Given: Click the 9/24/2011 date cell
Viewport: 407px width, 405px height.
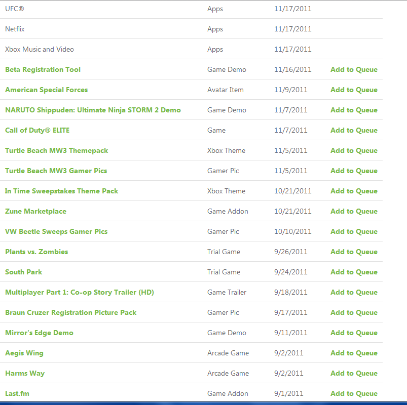Looking at the screenshot, I should click(291, 272).
